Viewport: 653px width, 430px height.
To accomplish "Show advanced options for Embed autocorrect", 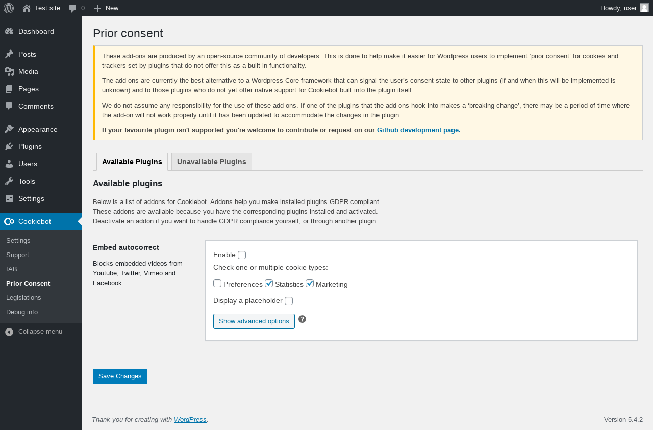I will tap(254, 321).
